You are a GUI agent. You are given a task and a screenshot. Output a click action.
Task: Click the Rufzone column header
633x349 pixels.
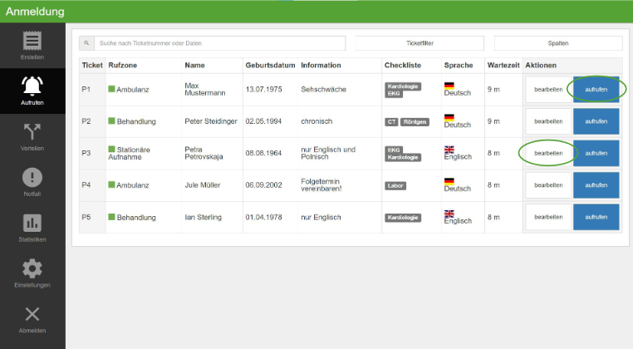coord(123,66)
